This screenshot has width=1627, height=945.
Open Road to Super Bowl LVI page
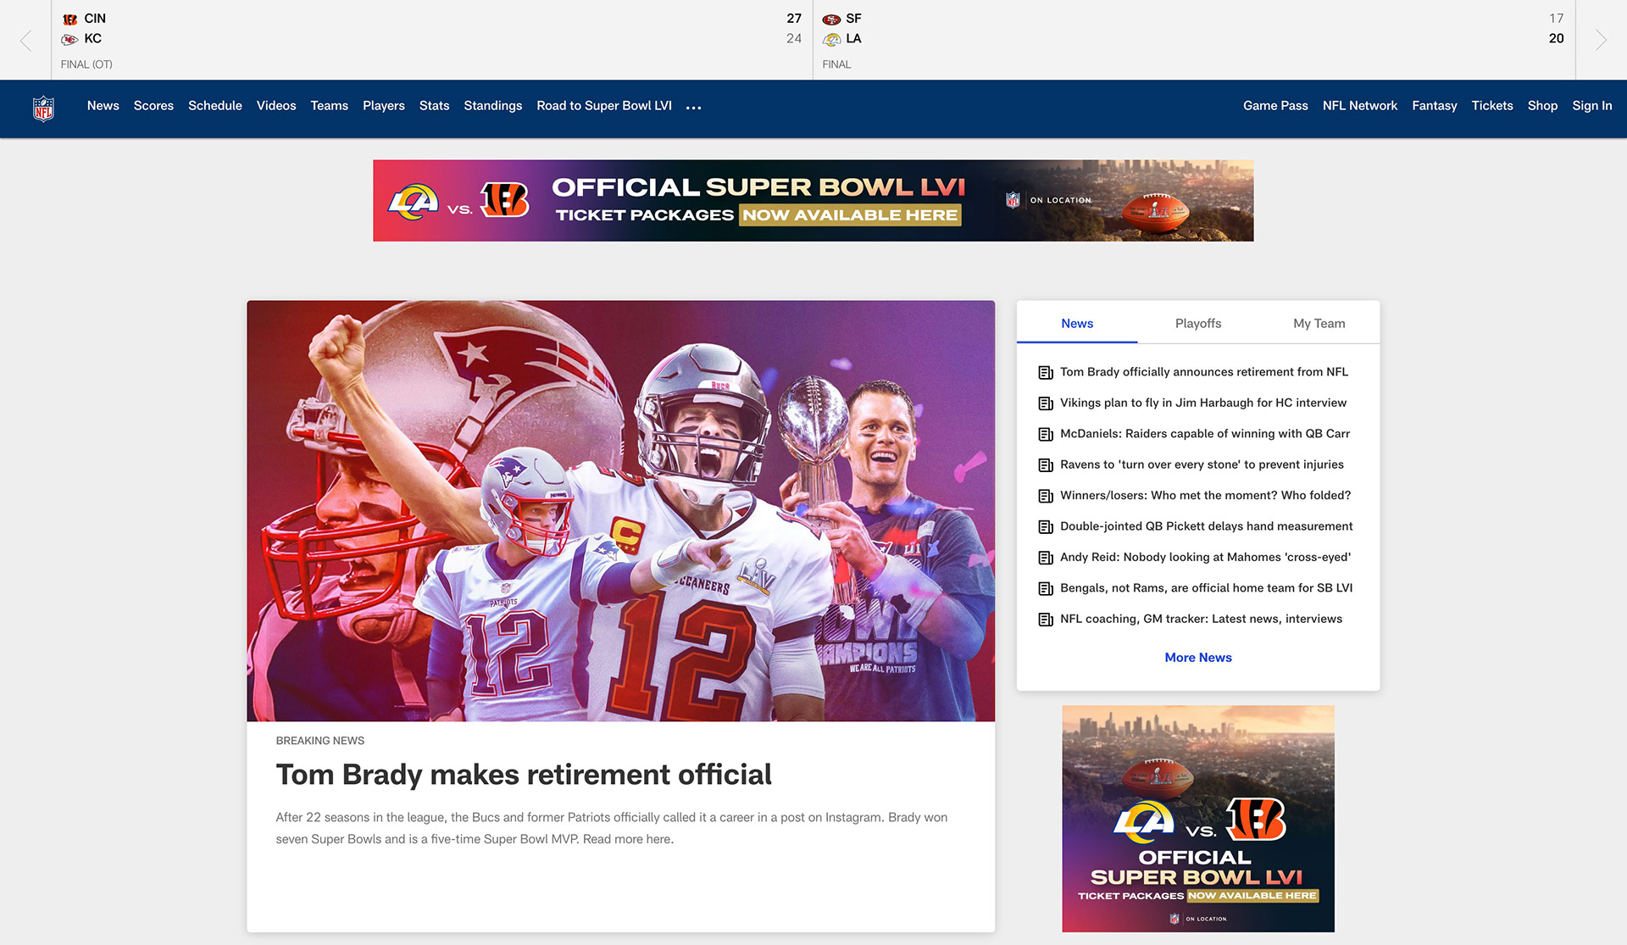(603, 106)
